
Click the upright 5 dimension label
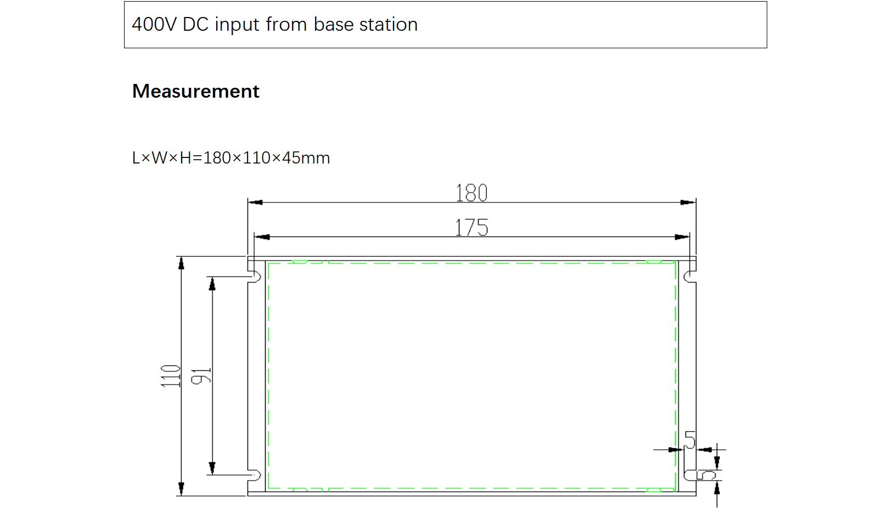(690, 440)
